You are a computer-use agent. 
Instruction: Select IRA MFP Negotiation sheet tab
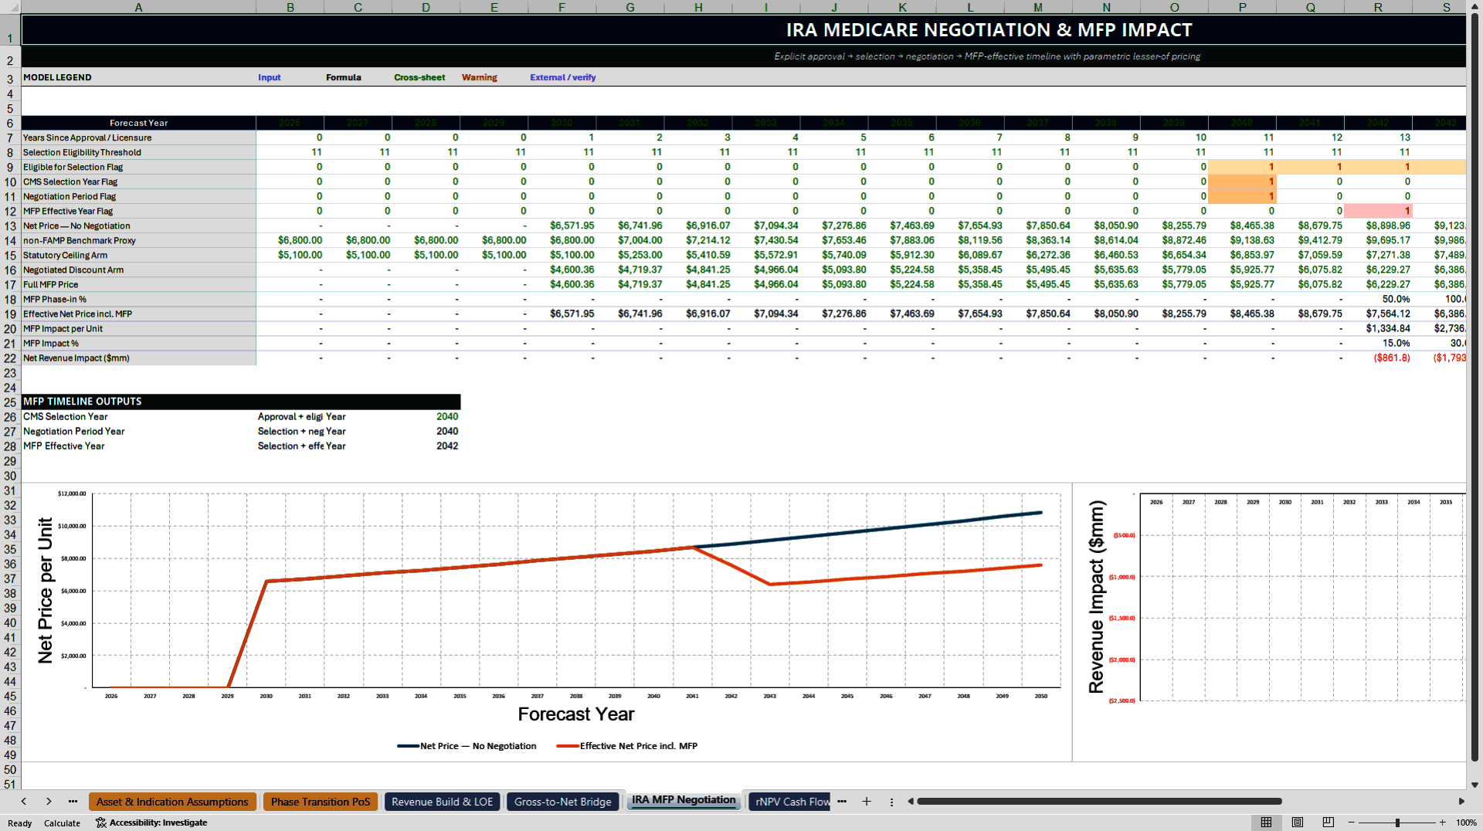[x=684, y=800]
